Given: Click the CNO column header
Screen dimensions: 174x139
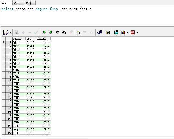Looking at the screenshot, I should pos(31,39).
